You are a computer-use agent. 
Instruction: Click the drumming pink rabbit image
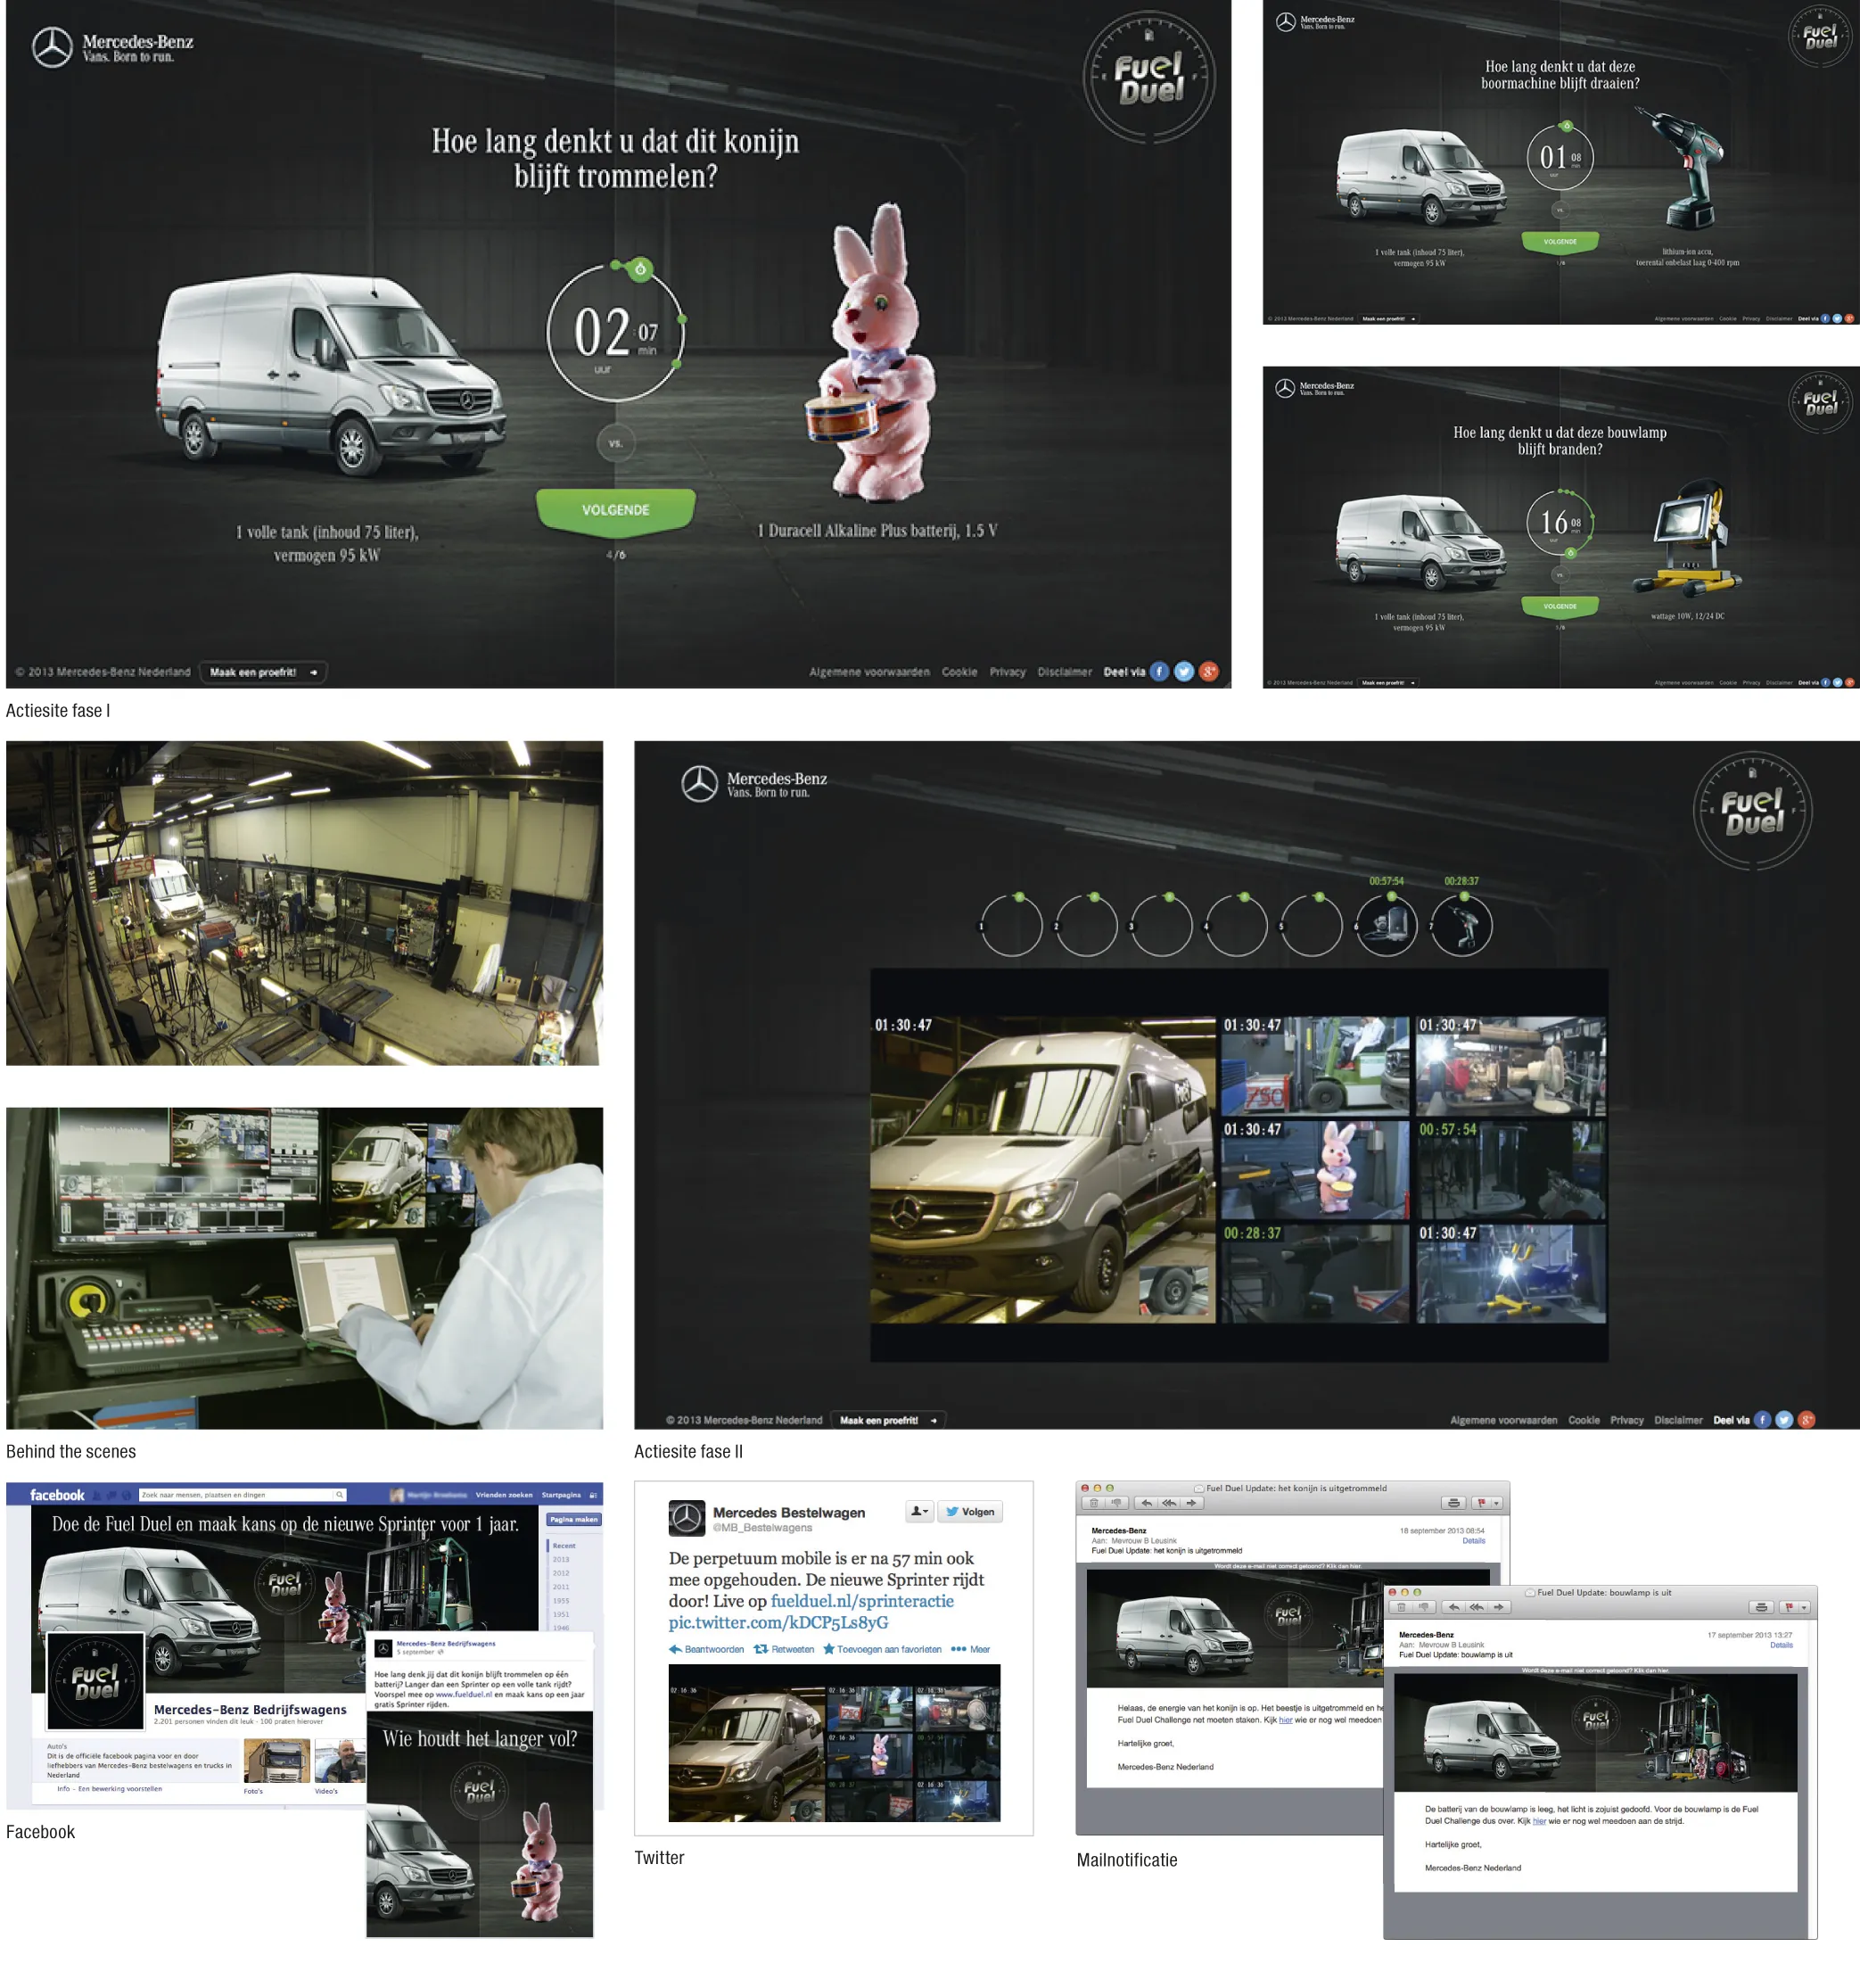point(872,352)
